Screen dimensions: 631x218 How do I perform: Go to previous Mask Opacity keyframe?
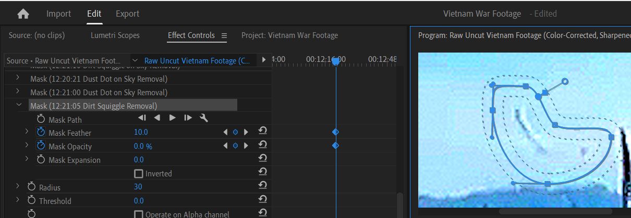(x=225, y=146)
